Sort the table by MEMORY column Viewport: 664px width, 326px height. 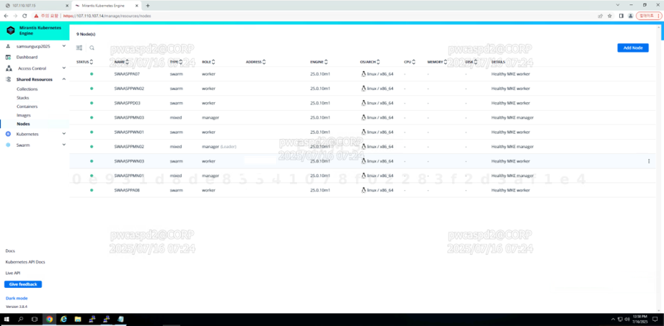point(438,62)
